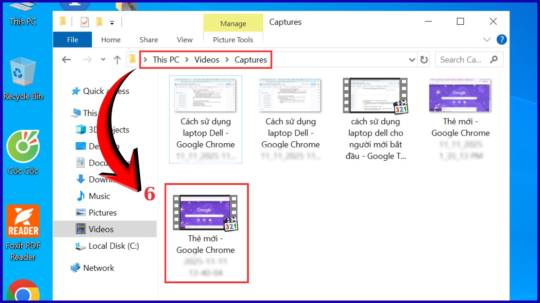Select Quick access in navigation pane
540x303 pixels.
pyautogui.click(x=100, y=91)
